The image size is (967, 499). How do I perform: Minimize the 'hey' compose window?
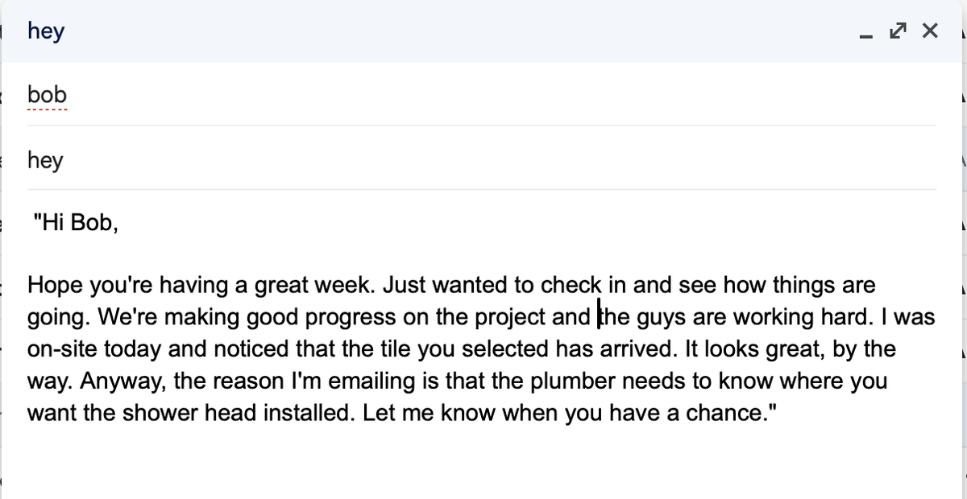[x=865, y=32]
